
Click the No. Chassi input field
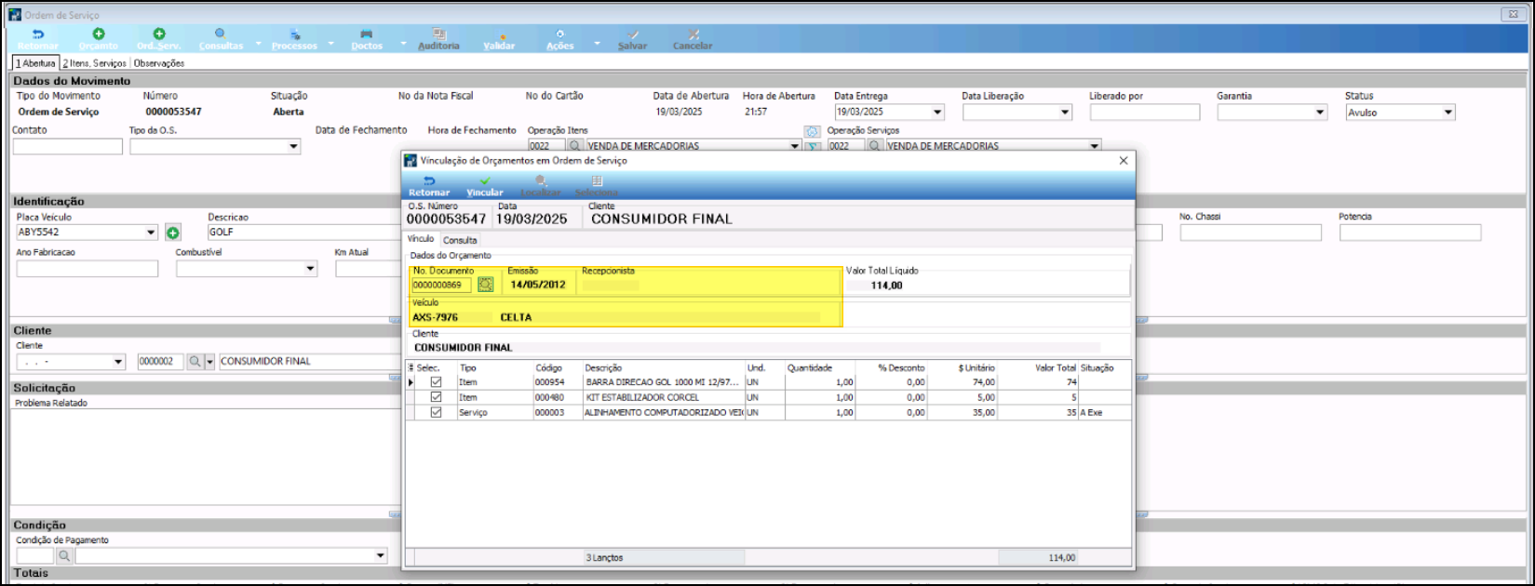(1251, 233)
